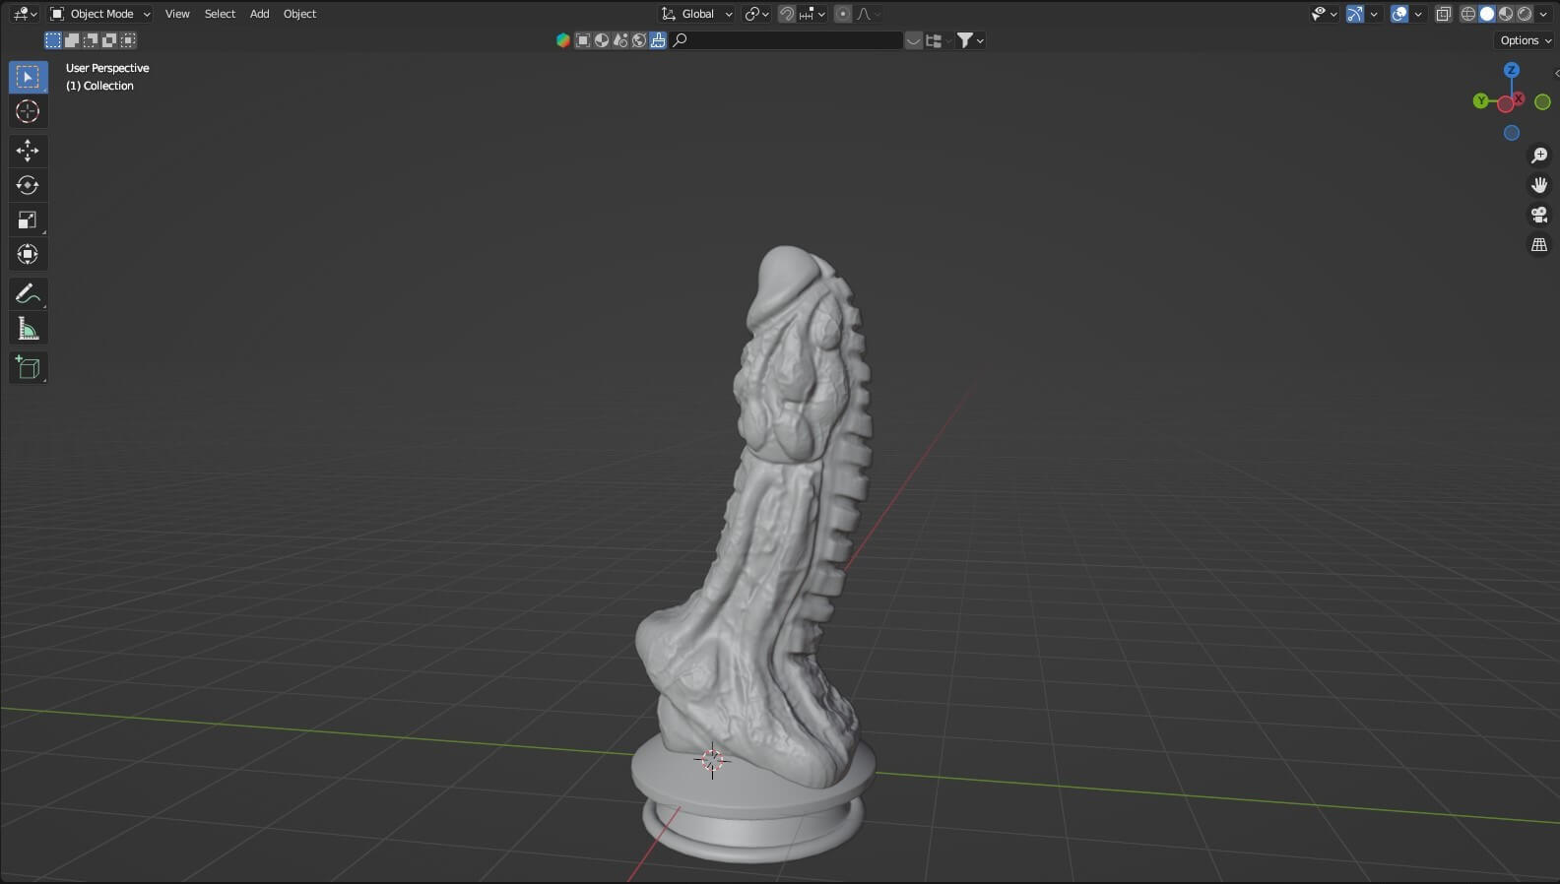Open the Options dropdown
Screen dimensions: 1560x884
tap(1525, 40)
